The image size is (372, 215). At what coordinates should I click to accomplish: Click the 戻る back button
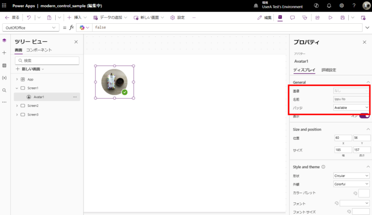12,17
